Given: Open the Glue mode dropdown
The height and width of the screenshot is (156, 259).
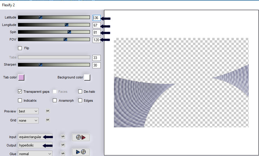Looking at the screenshot, I should coord(35,154).
